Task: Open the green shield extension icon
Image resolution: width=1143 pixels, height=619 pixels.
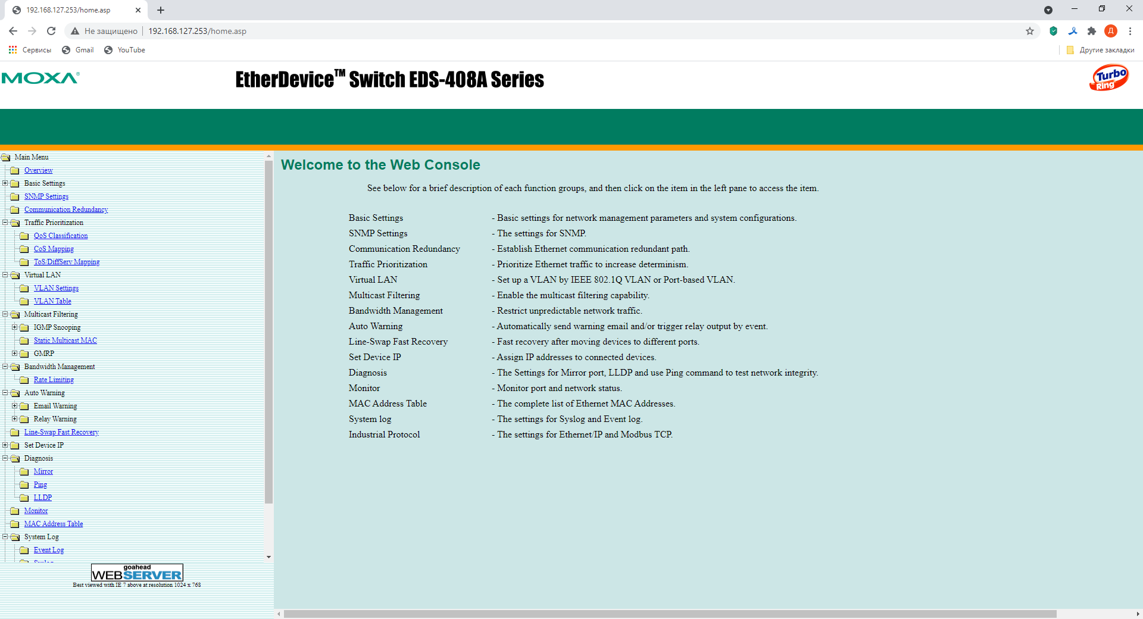Action: [1053, 31]
